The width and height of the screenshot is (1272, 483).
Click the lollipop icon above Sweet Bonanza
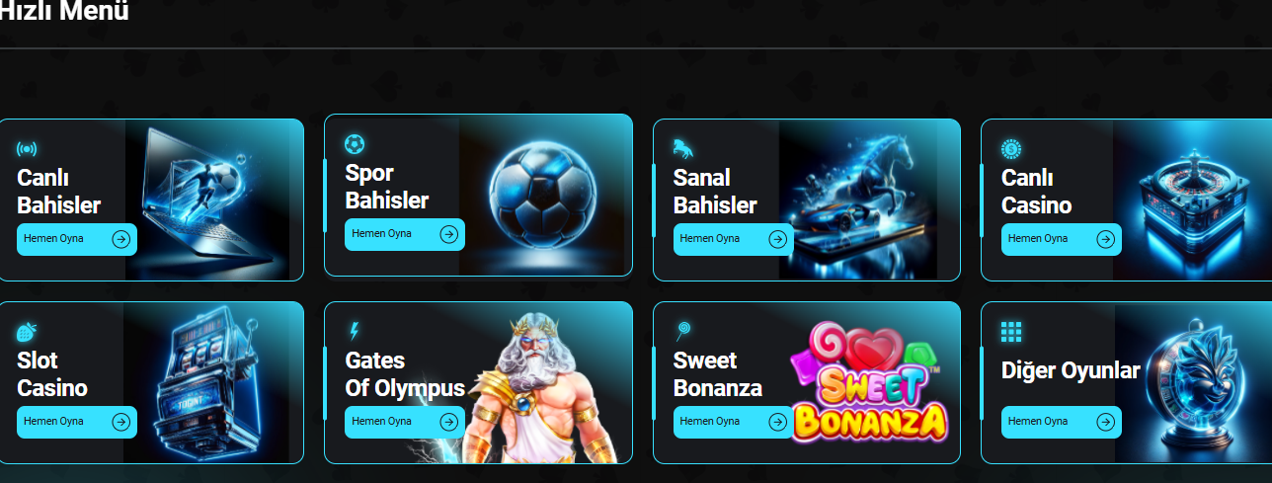[683, 330]
